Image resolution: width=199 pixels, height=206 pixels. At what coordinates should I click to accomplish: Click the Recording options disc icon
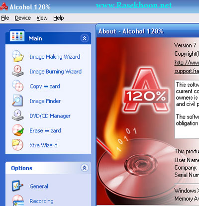tap(18, 201)
